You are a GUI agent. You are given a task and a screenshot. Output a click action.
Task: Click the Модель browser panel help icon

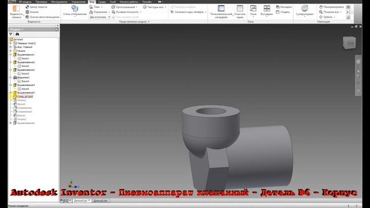(x=57, y=29)
